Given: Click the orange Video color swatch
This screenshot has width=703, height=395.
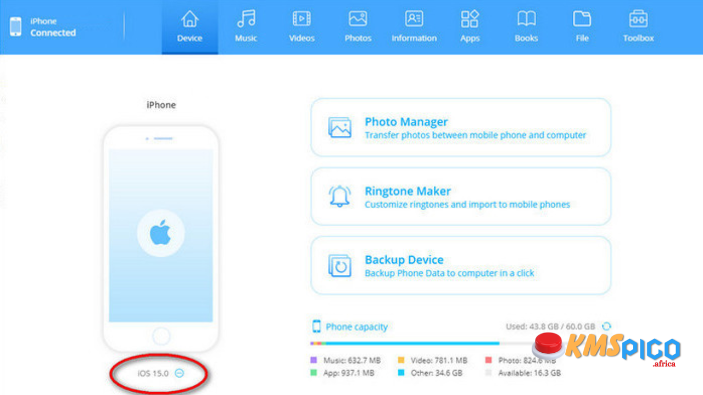Looking at the screenshot, I should [401, 360].
